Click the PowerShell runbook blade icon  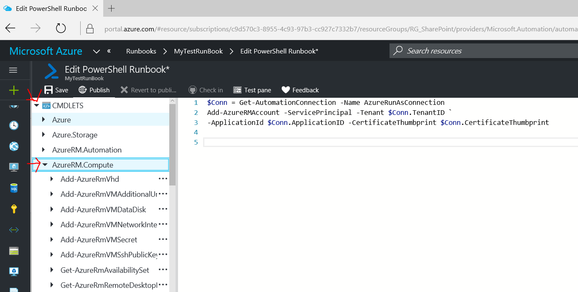tap(52, 71)
